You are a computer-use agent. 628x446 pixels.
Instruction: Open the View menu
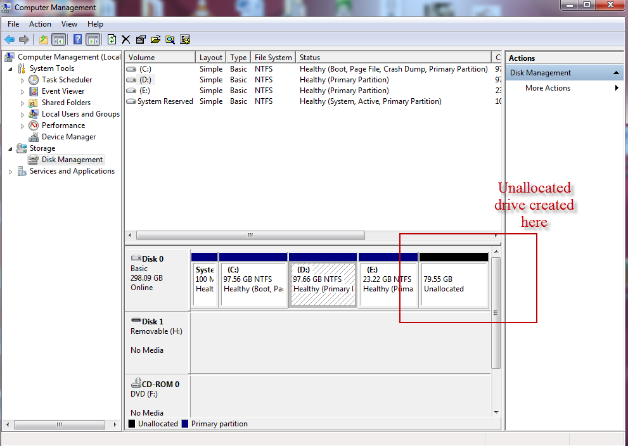69,23
